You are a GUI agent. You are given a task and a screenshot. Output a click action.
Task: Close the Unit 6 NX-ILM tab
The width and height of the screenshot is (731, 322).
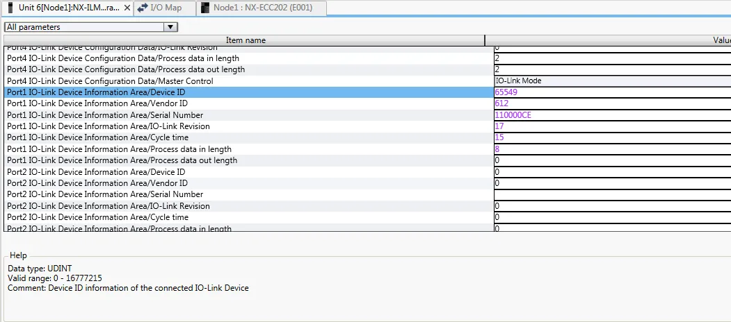[x=126, y=8]
